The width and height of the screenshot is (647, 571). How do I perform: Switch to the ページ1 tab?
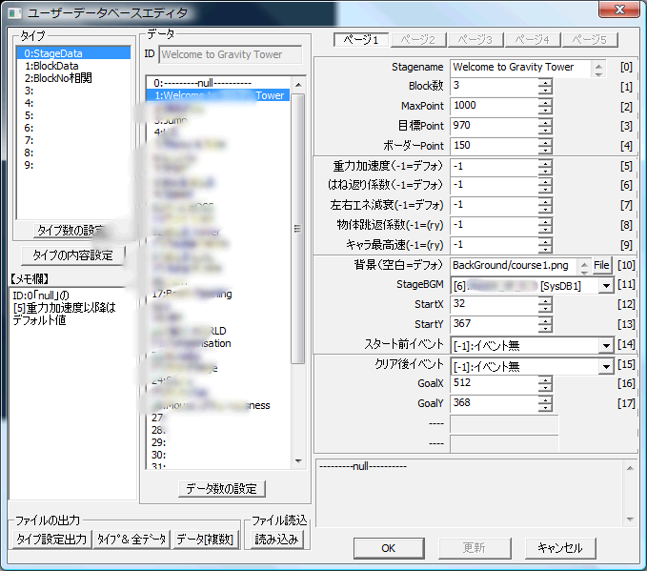pyautogui.click(x=361, y=40)
